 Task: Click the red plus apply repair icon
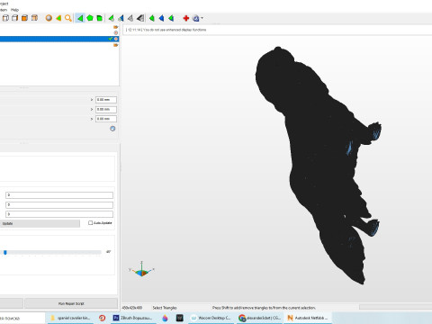[186, 18]
